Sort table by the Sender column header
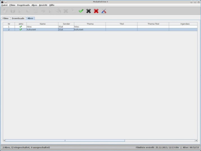The height and width of the screenshot is (151, 201). 66,24
